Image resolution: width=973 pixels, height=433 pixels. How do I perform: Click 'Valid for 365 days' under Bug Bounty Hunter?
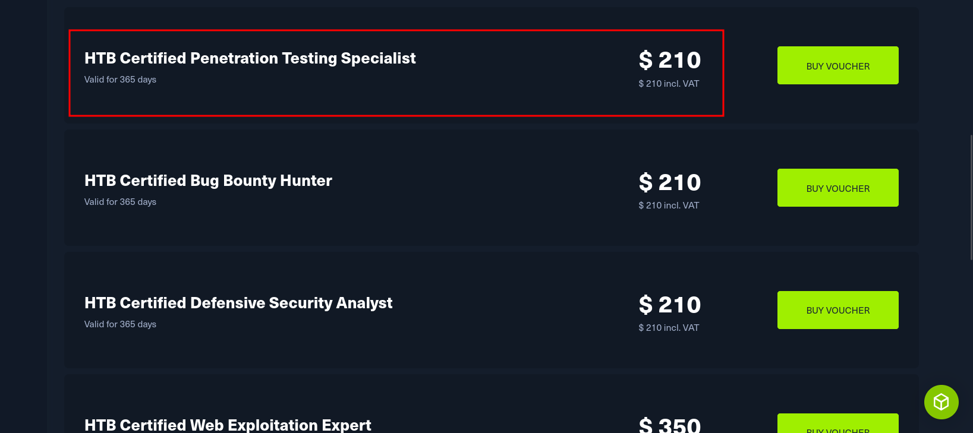click(x=120, y=201)
